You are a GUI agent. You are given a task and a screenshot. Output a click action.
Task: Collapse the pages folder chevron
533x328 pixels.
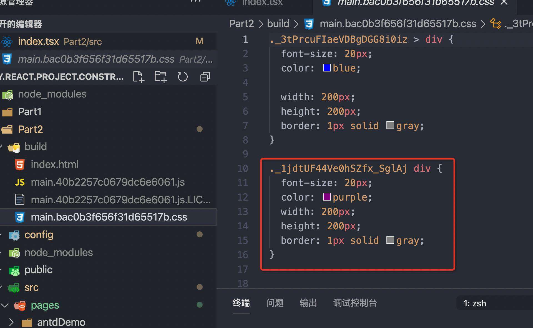point(4,305)
